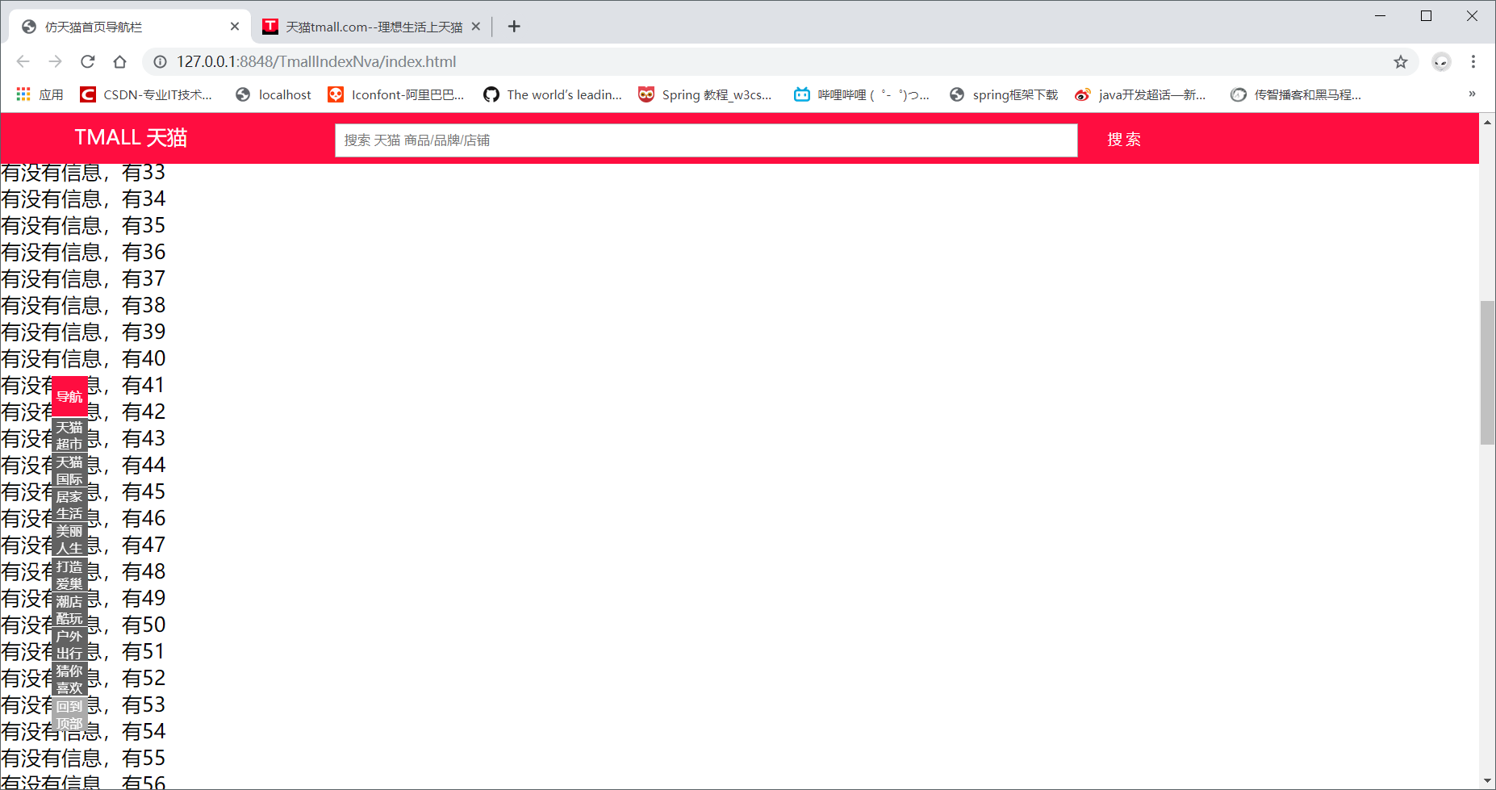Open The world's leading GitHub bookmark
The height and width of the screenshot is (790, 1496).
553,94
